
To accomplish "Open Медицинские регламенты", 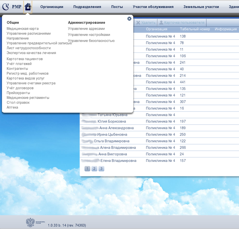I will (x=28, y=98).
